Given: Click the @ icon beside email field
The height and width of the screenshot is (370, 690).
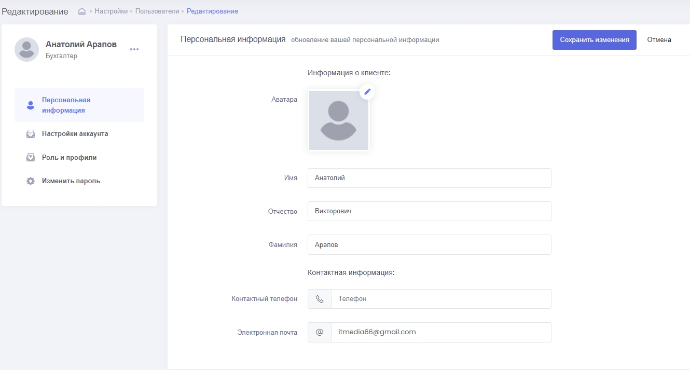Looking at the screenshot, I should pos(320,333).
